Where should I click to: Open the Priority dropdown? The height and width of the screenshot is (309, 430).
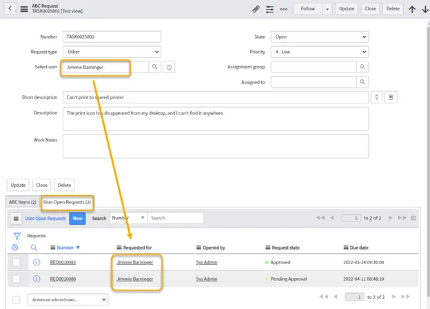tap(319, 52)
